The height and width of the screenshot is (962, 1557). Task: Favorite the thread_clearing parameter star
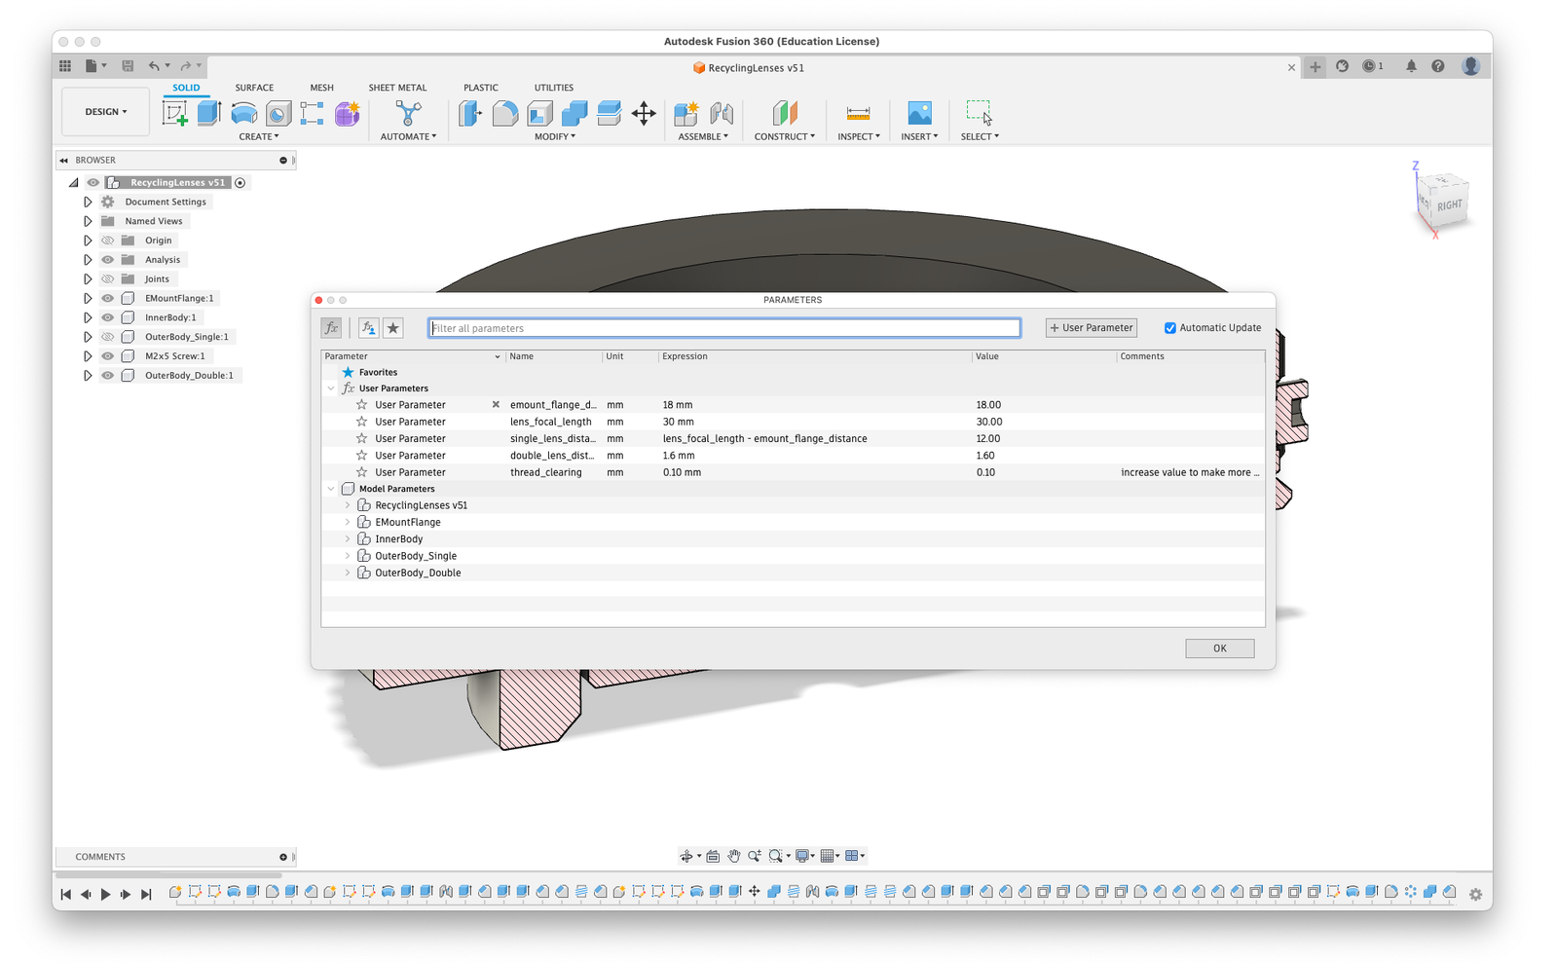tap(362, 472)
